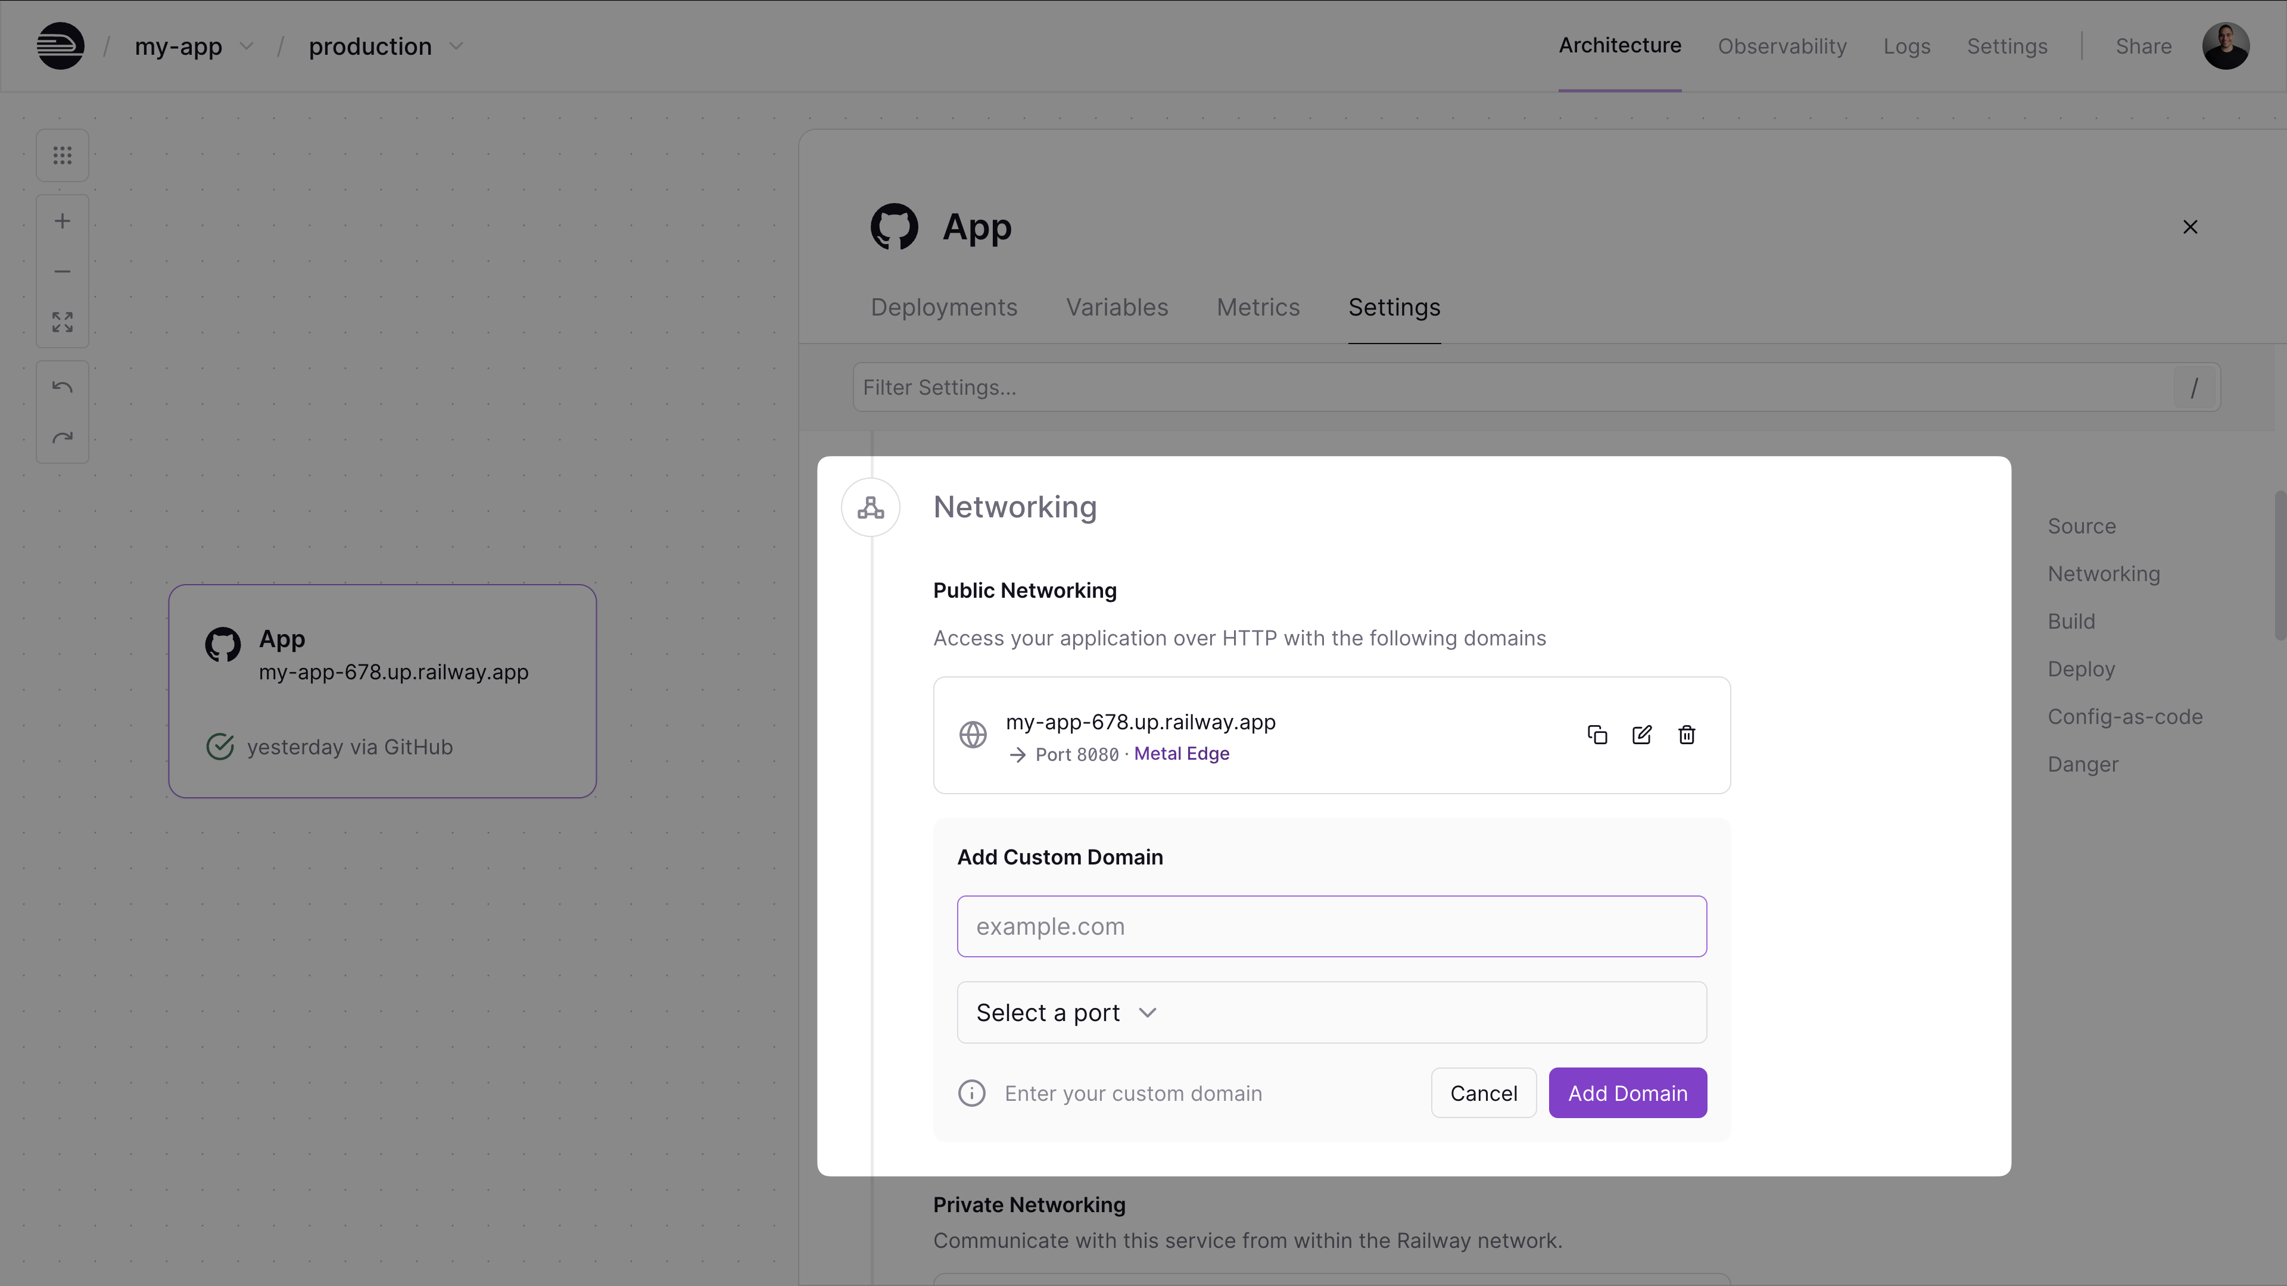Follow the Metal Edge link
Screen dimensions: 2287x1286
coord(1181,754)
